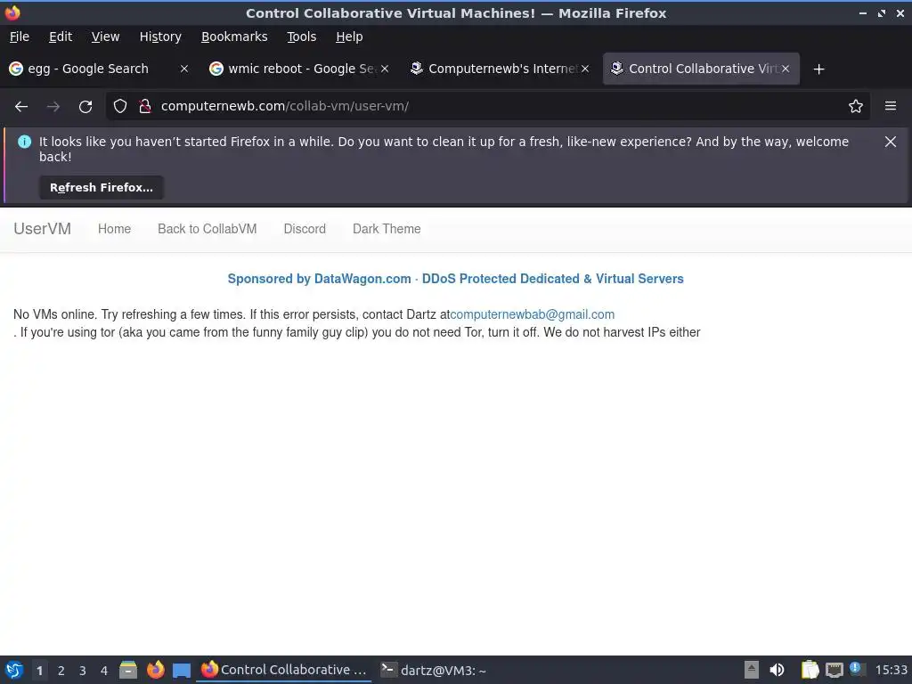Open a new tab with the plus button
The image size is (912, 684).
[819, 69]
